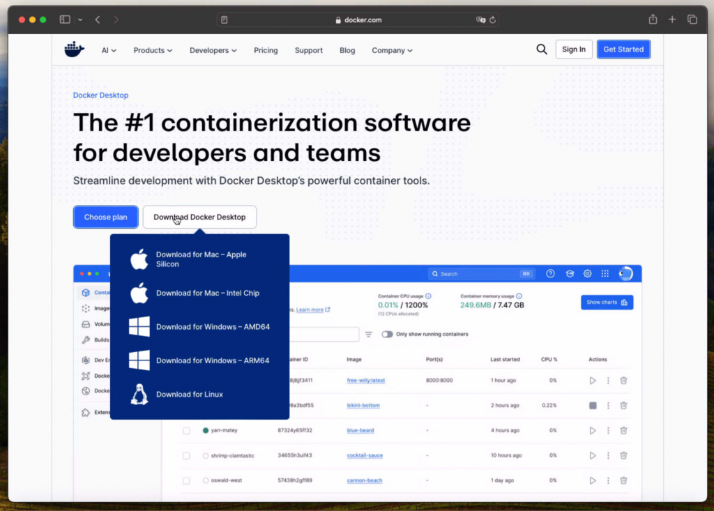
Task: Click Safari's Share icon
Action: pos(653,20)
